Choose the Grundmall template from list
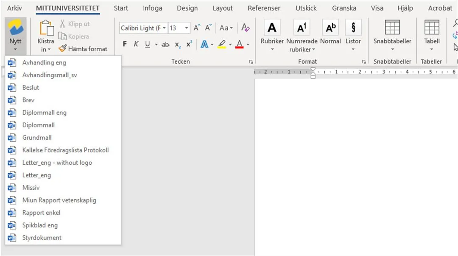Viewport: 458px width, 256px height. [37, 138]
